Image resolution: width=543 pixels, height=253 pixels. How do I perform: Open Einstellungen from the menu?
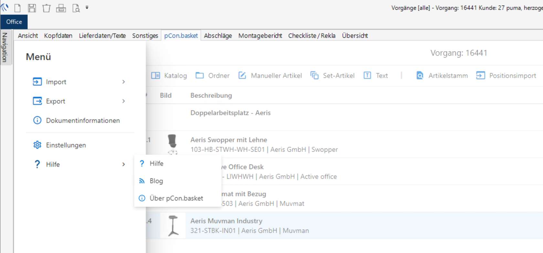[66, 145]
